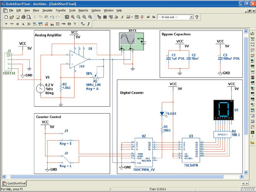
Task: Run the simulation lightning-bolt icon
Action: coord(122,17)
